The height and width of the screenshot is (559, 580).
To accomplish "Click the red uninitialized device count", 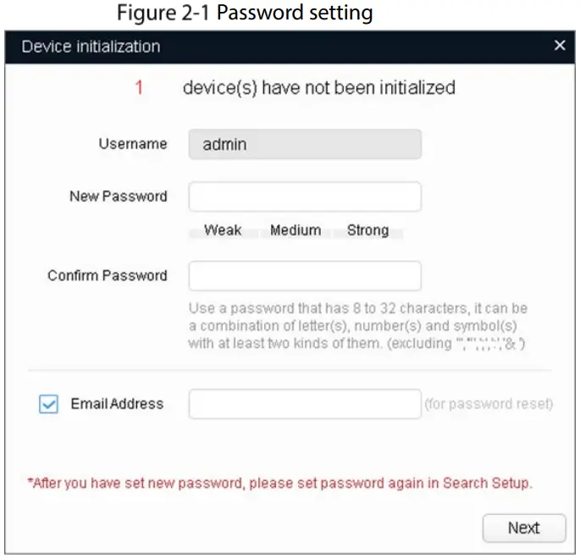I will click(140, 88).
